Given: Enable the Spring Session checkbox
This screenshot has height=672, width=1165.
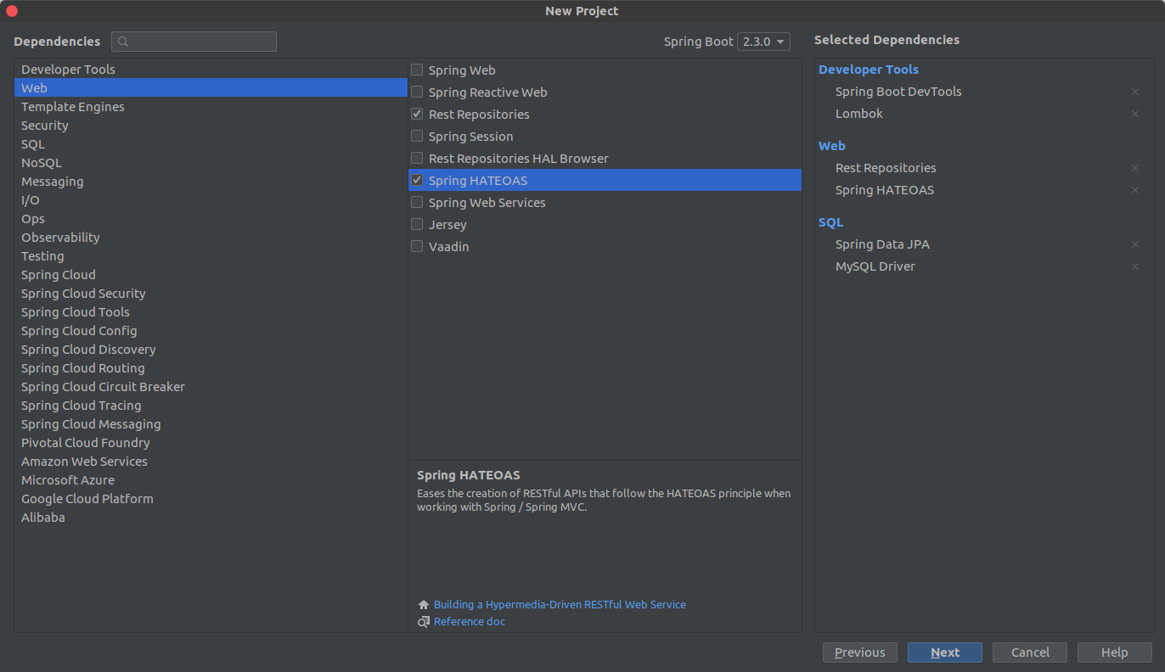Looking at the screenshot, I should (417, 137).
